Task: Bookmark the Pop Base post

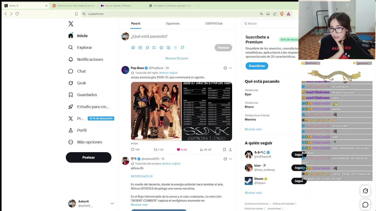Action: coord(224,149)
